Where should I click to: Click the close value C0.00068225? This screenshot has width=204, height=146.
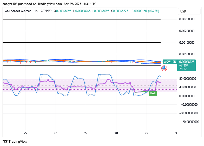(120, 11)
